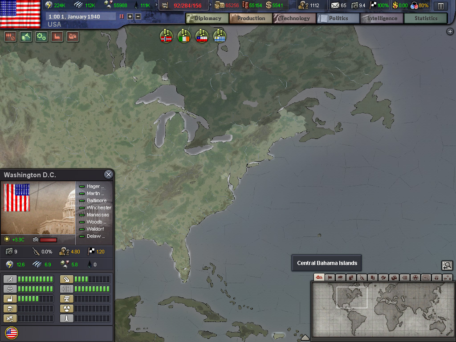Click the Central Bahama Islands tooltip label
This screenshot has height=342, width=456.
coord(327,263)
